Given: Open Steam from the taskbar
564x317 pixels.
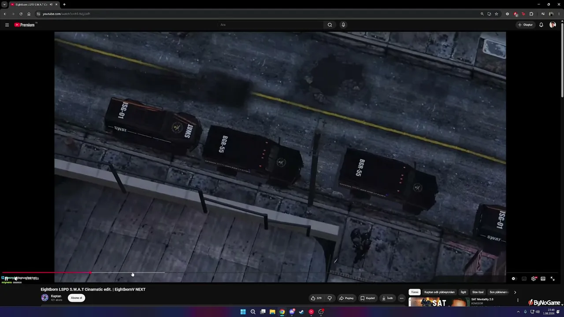Looking at the screenshot, I should (x=301, y=312).
